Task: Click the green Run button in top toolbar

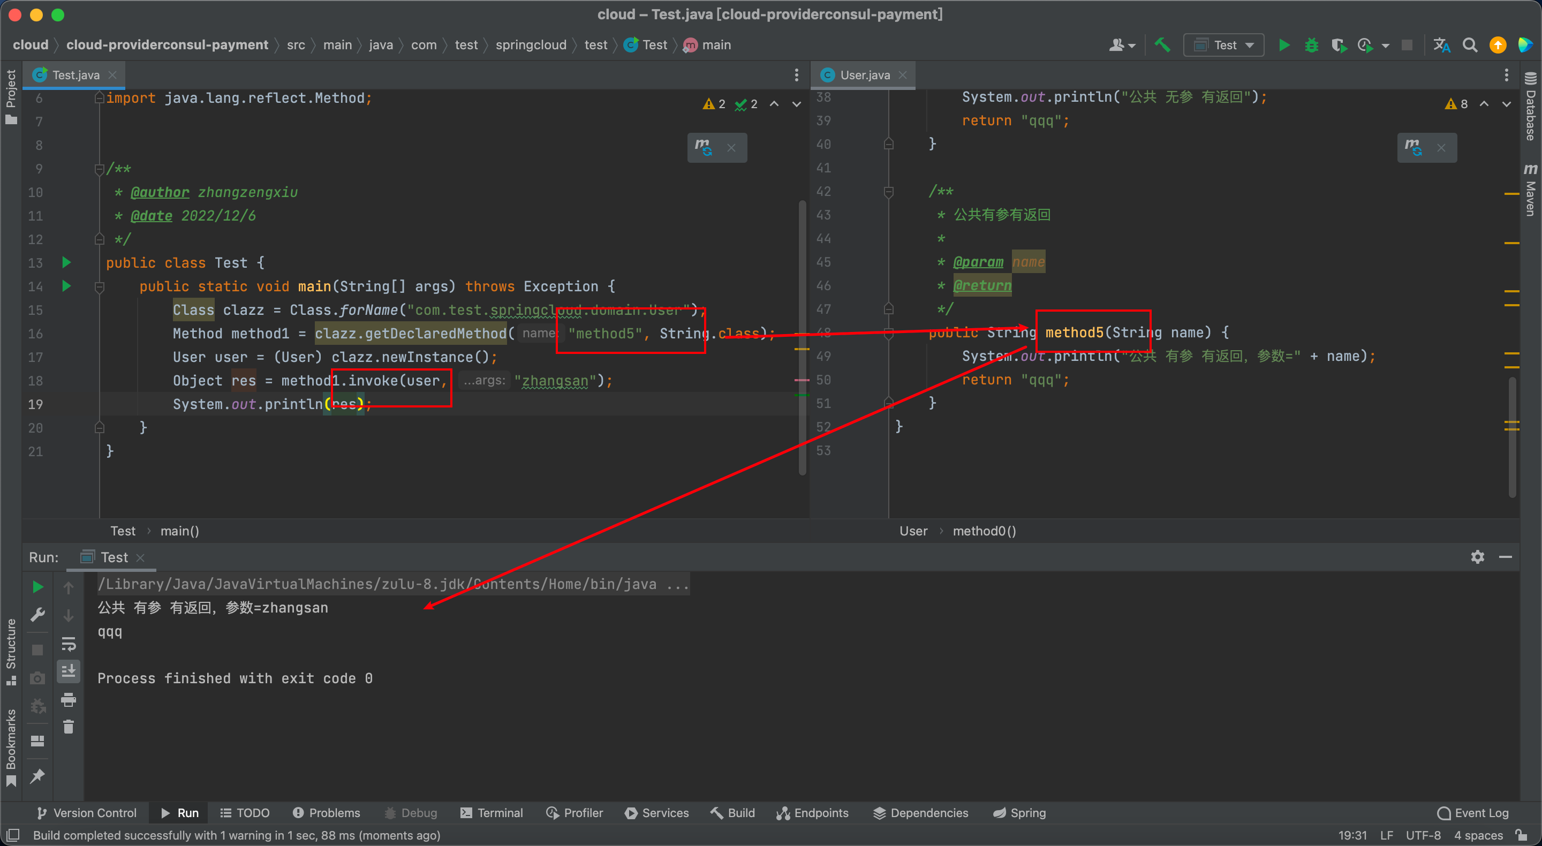Action: (1283, 45)
